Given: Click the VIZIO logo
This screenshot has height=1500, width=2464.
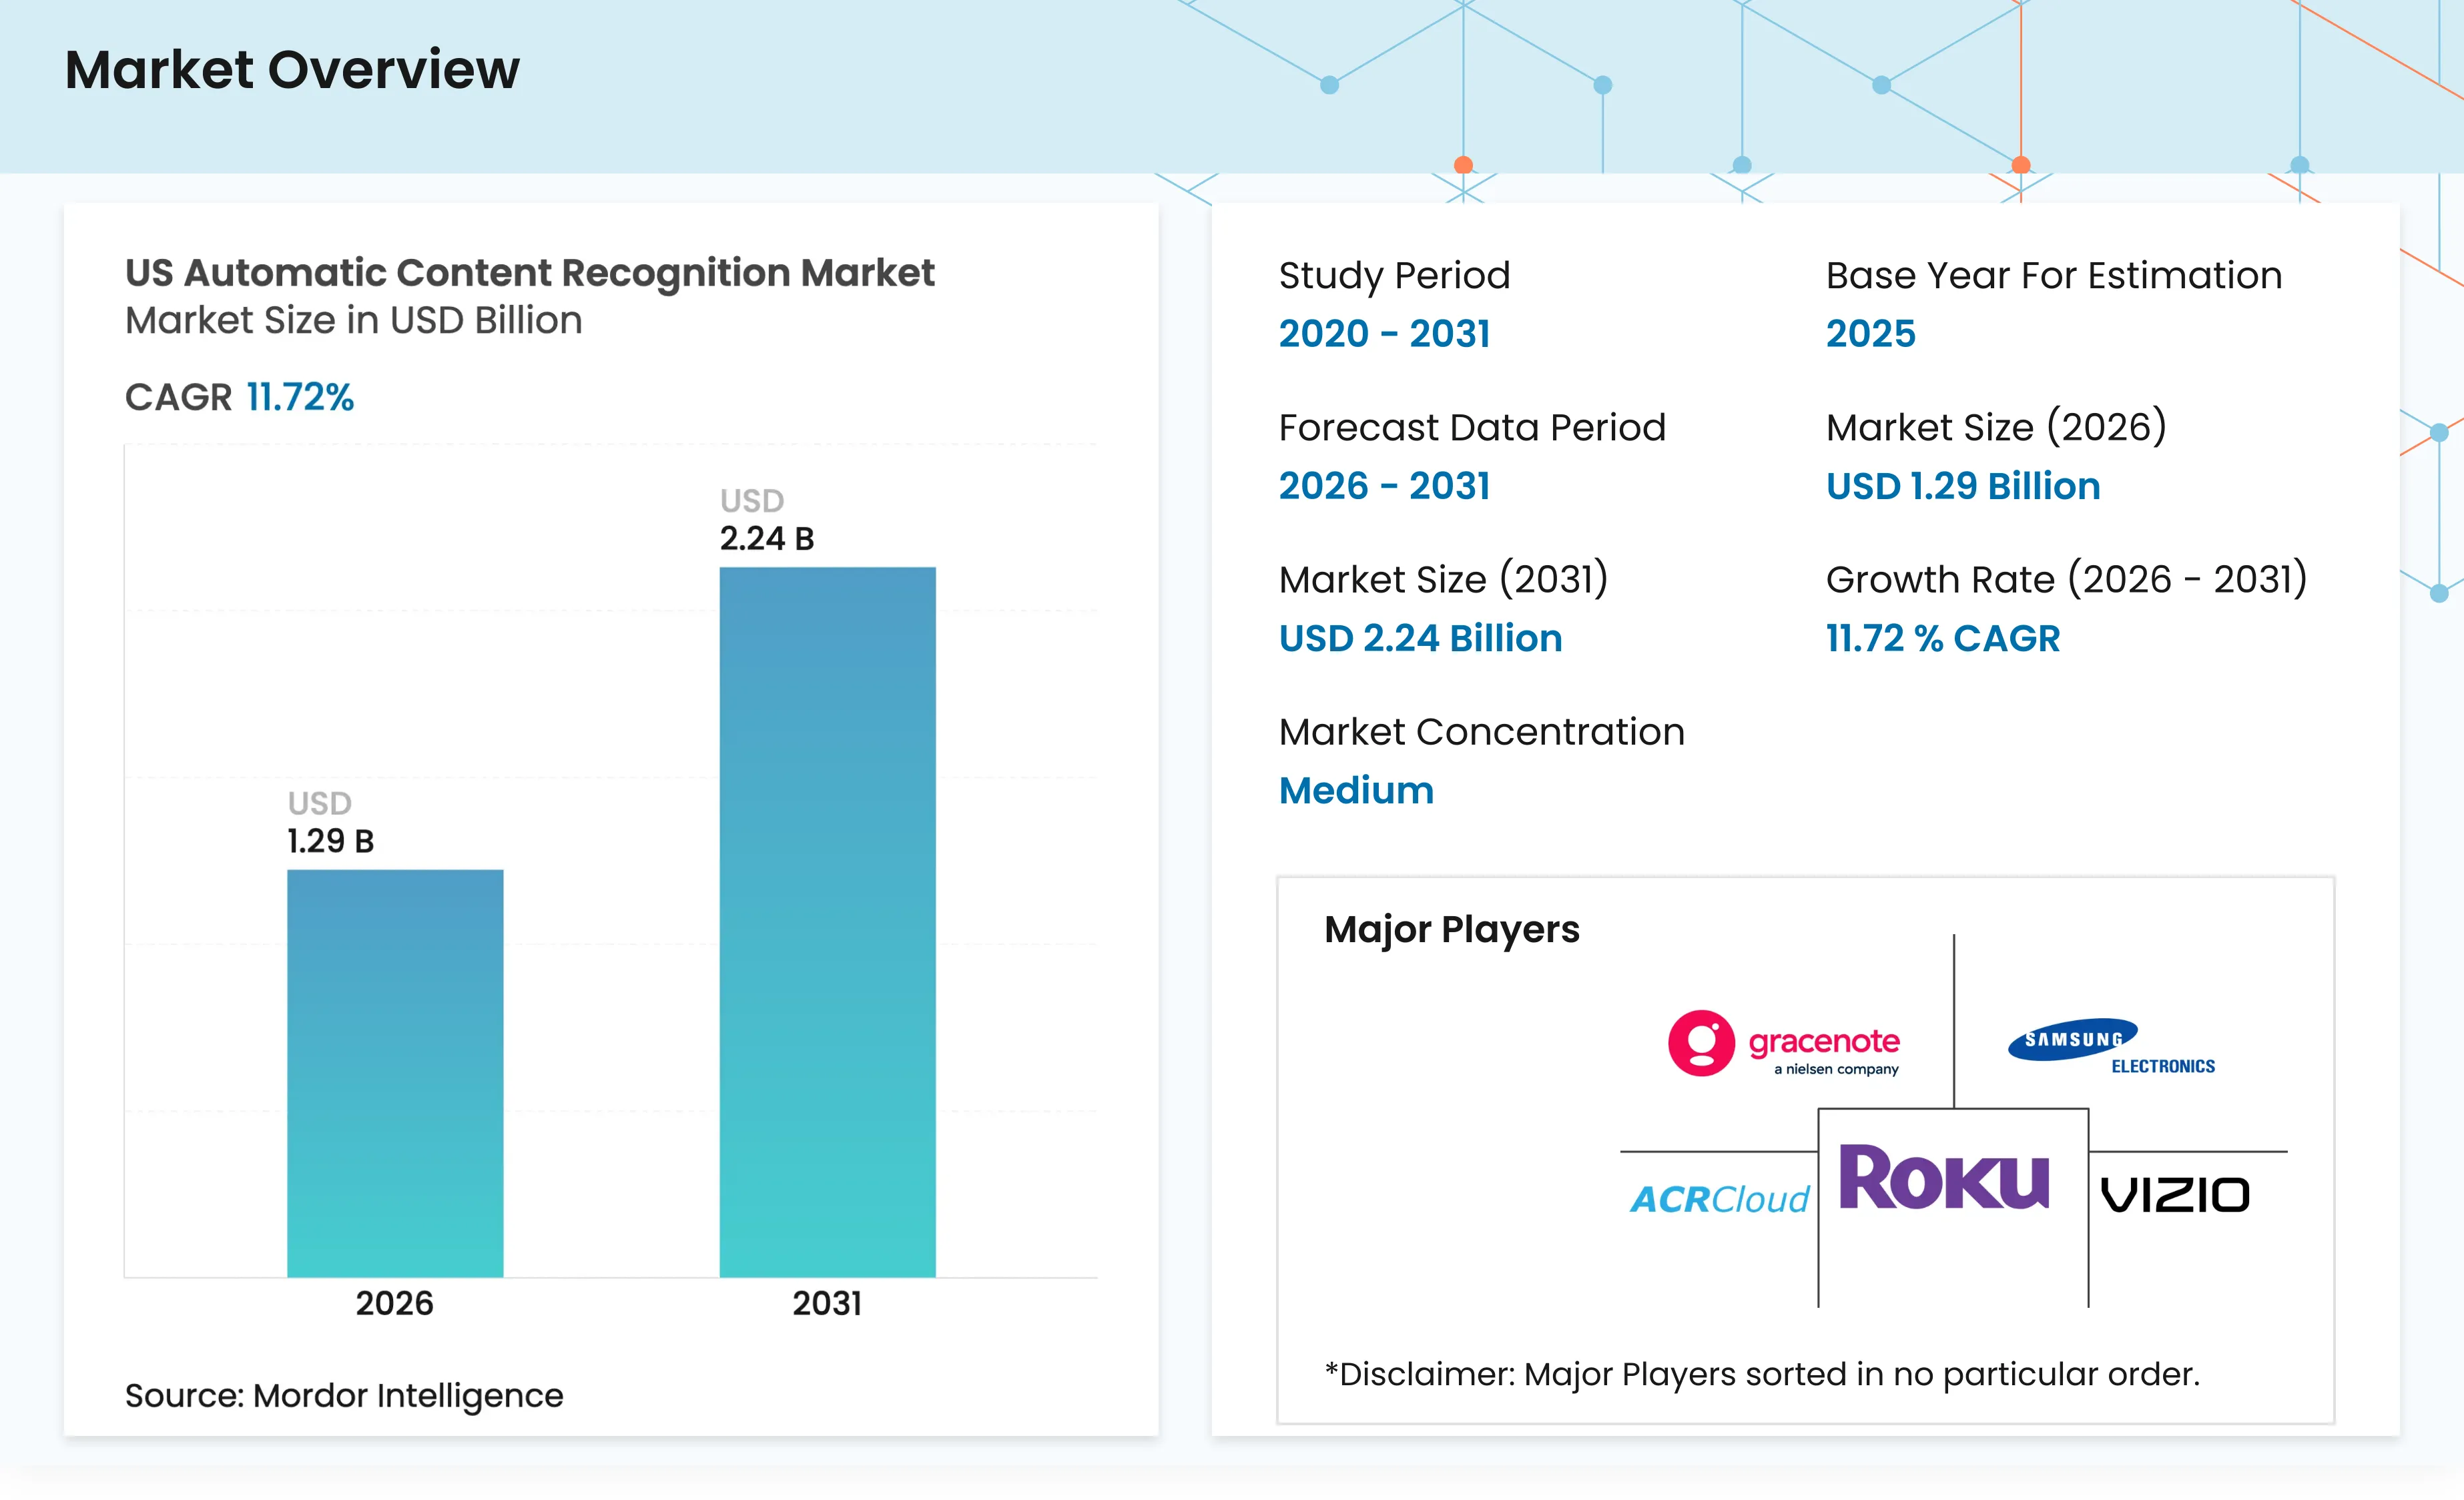Looking at the screenshot, I should 2175,1195.
